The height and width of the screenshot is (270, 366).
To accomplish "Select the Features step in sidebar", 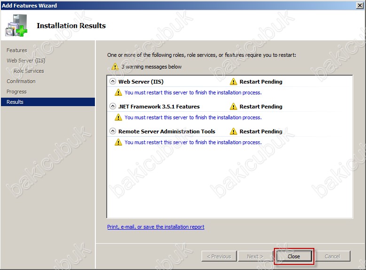I will point(17,50).
